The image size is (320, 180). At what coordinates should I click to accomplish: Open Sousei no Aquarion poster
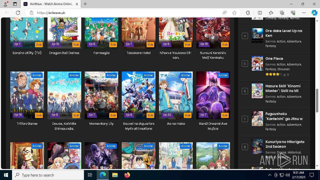pos(138,95)
